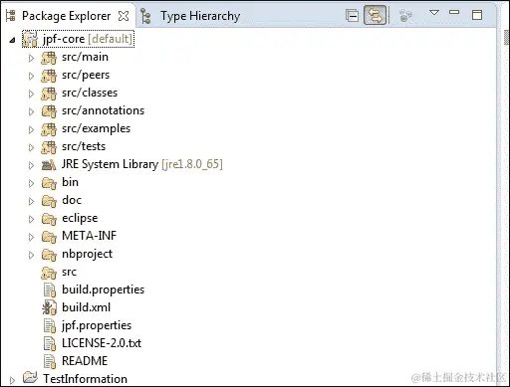Select the LICENSE-2.0.txt file name
Image resolution: width=510 pixels, height=387 pixels.
102,343
